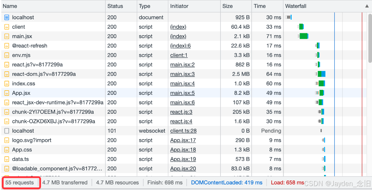Viewport: 372px width, 190px height.
Task: Open the main.jsx:6 initiator link
Action: click(x=182, y=103)
